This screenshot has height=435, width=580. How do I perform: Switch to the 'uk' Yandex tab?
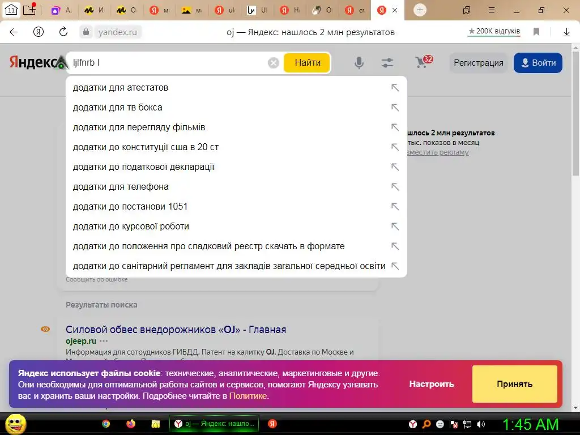click(224, 10)
